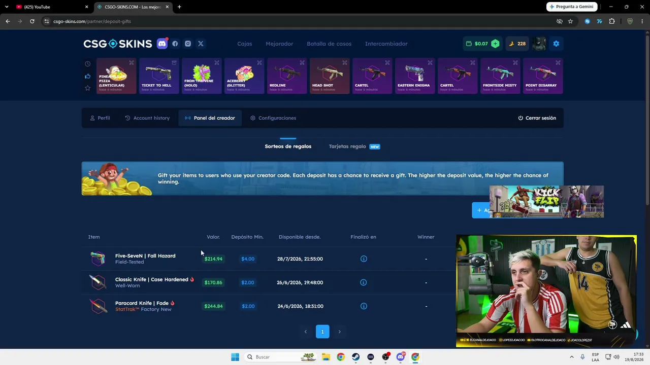Click the $214.94 value
Viewport: 650px width, 365px height.
[x=213, y=259]
